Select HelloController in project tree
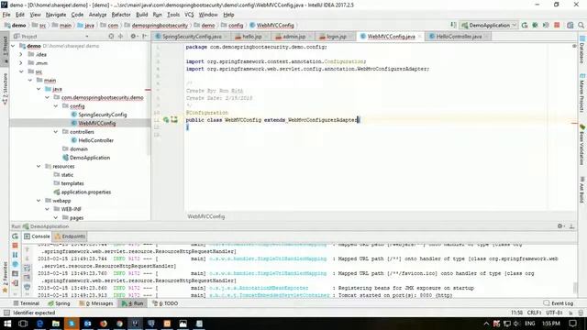The width and height of the screenshot is (587, 330). (95, 140)
